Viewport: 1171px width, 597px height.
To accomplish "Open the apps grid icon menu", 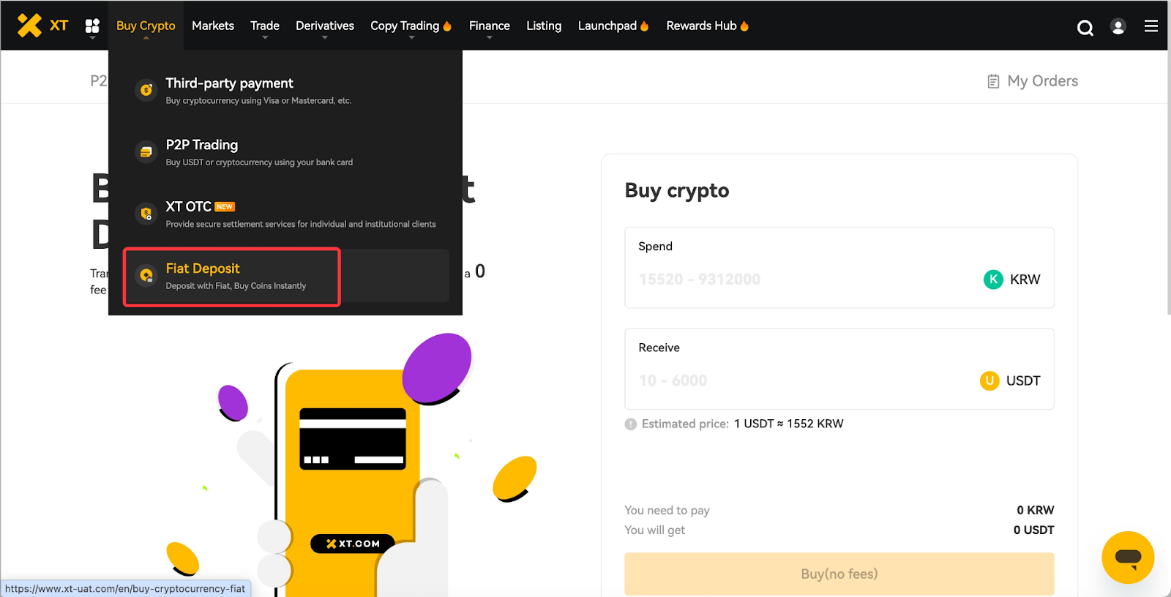I will 92,26.
